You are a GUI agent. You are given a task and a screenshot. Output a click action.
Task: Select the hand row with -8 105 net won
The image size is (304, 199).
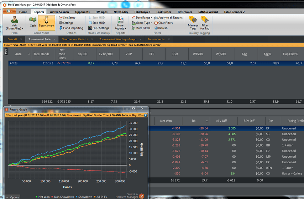click(226, 134)
